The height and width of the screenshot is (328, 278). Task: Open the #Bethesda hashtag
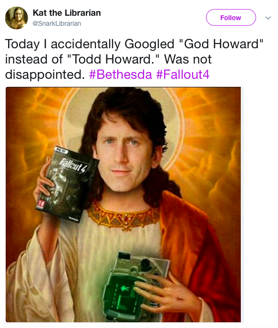(121, 74)
